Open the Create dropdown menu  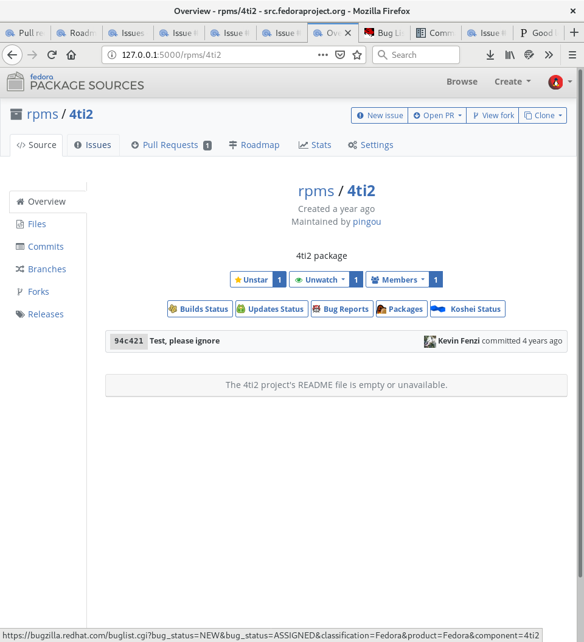pos(512,82)
